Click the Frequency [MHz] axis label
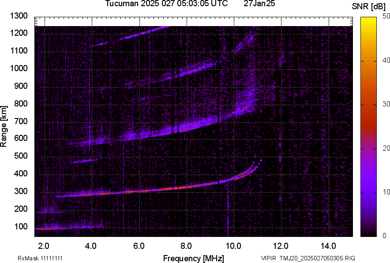 (x=193, y=258)
